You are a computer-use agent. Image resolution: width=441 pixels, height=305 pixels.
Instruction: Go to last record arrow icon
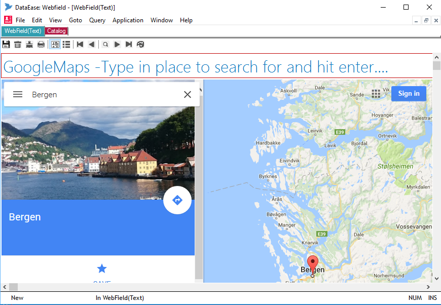pyautogui.click(x=129, y=45)
